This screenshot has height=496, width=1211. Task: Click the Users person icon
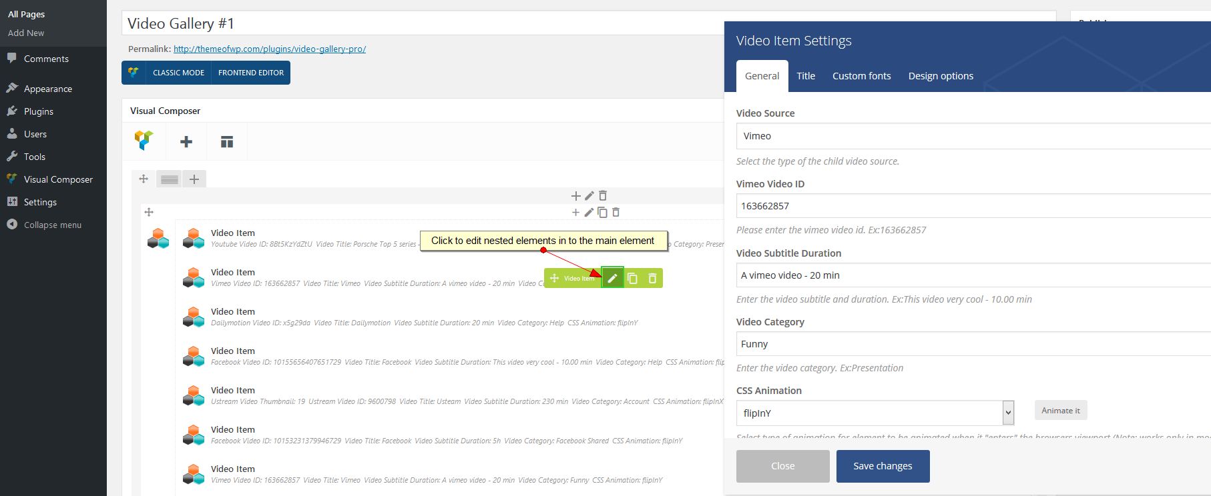pyautogui.click(x=12, y=134)
